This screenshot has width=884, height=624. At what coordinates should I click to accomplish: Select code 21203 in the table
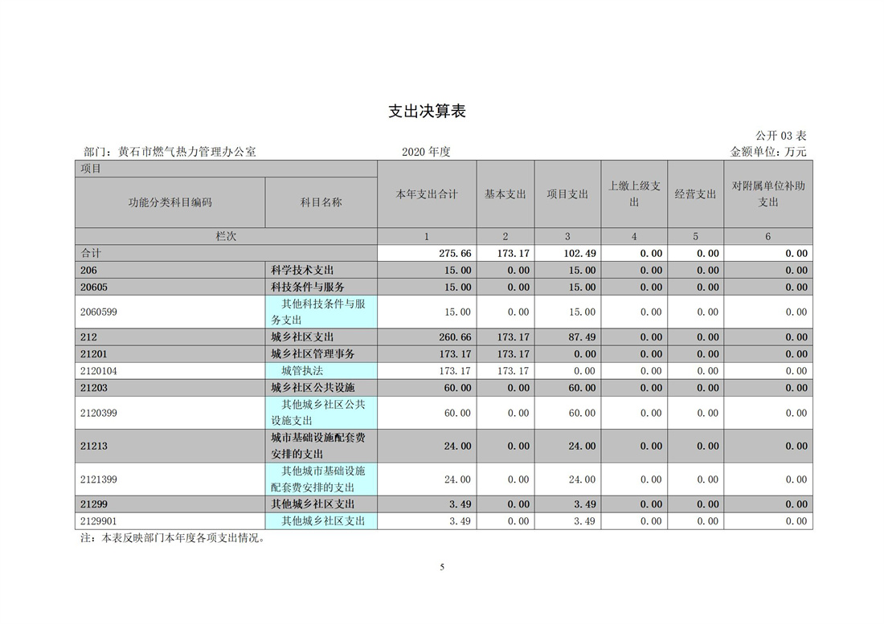(93, 388)
